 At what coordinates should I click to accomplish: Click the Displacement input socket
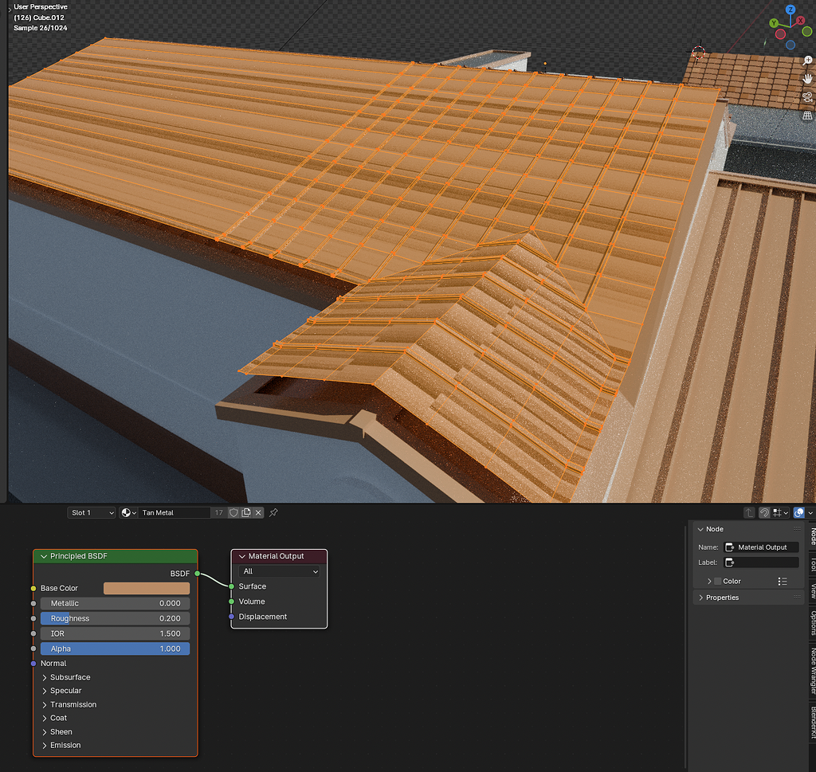231,617
